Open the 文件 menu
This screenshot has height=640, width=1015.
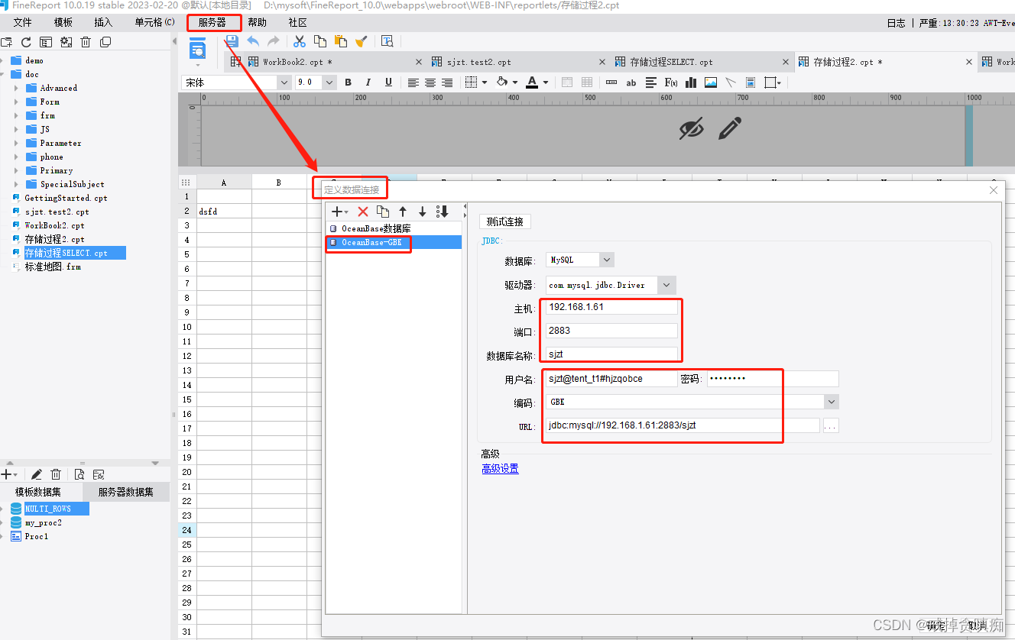[x=22, y=23]
